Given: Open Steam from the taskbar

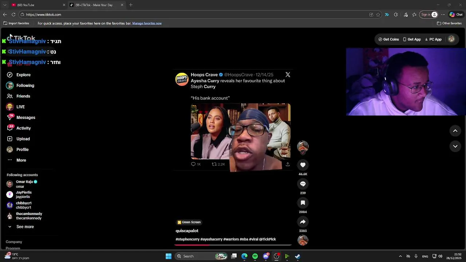Looking at the screenshot, I should point(297,256).
